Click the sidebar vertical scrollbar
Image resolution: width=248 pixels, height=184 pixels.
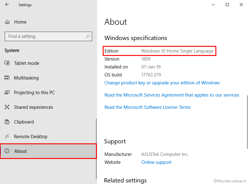tap(96, 149)
